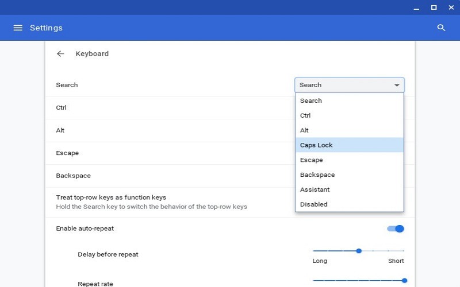Click the Delay before repeat label
Screen dimensions: 460x287
coord(108,254)
